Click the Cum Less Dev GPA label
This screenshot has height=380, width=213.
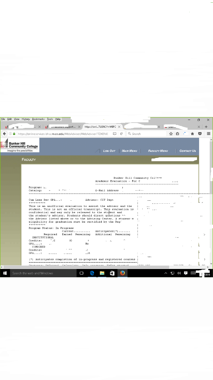45,200
